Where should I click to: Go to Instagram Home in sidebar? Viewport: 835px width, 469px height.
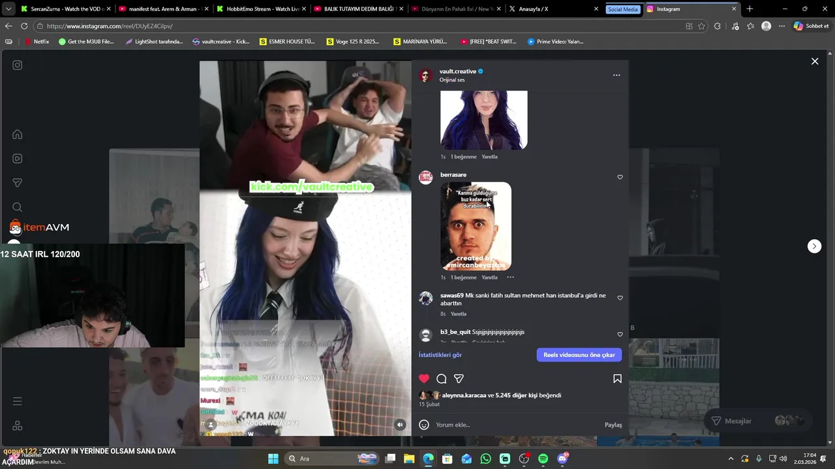[18, 134]
